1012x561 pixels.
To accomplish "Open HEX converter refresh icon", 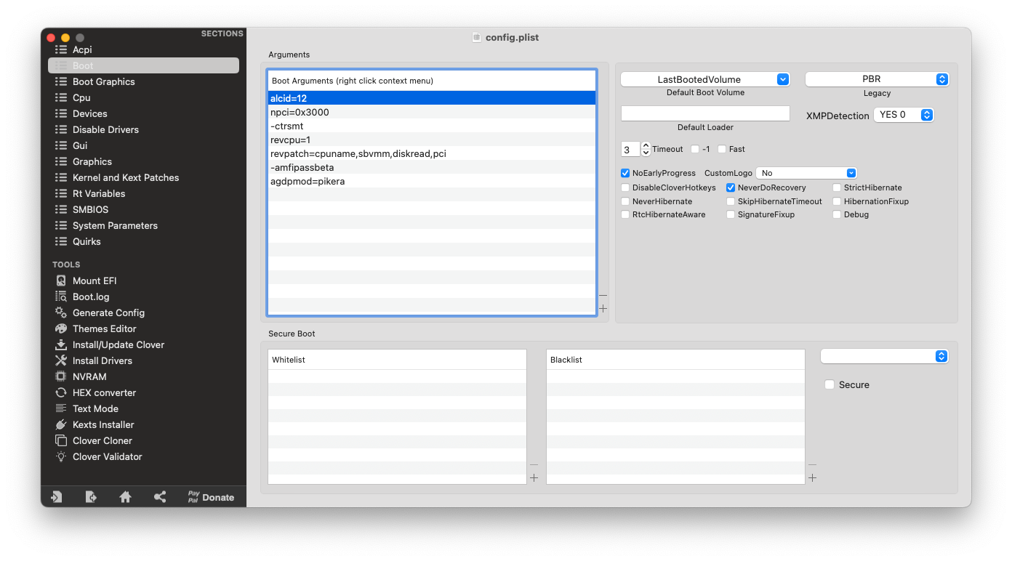I will [61, 392].
